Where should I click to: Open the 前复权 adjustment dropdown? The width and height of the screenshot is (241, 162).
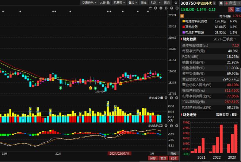click(119, 3)
